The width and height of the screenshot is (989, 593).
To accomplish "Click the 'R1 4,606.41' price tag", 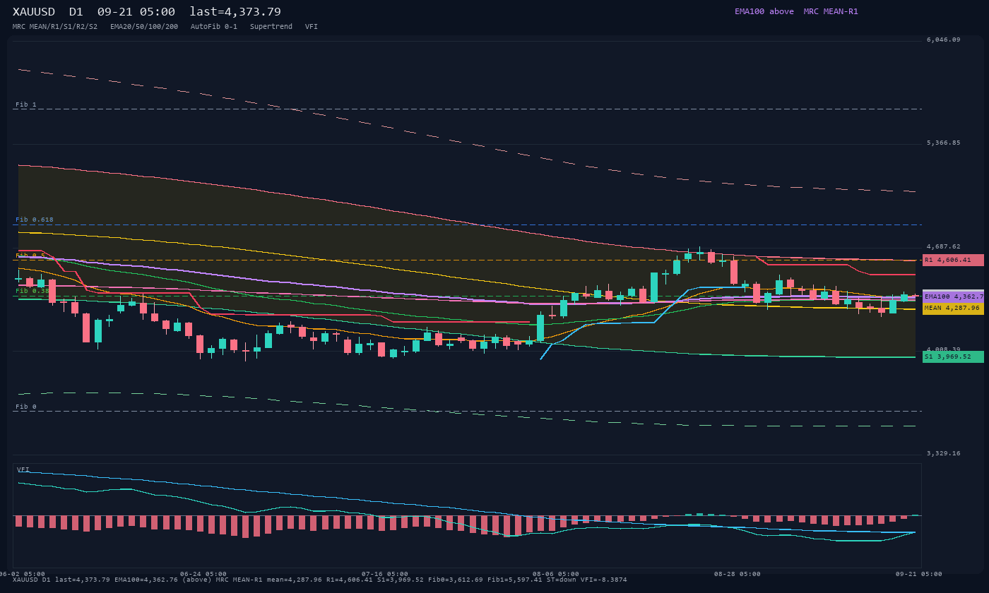I will [953, 260].
